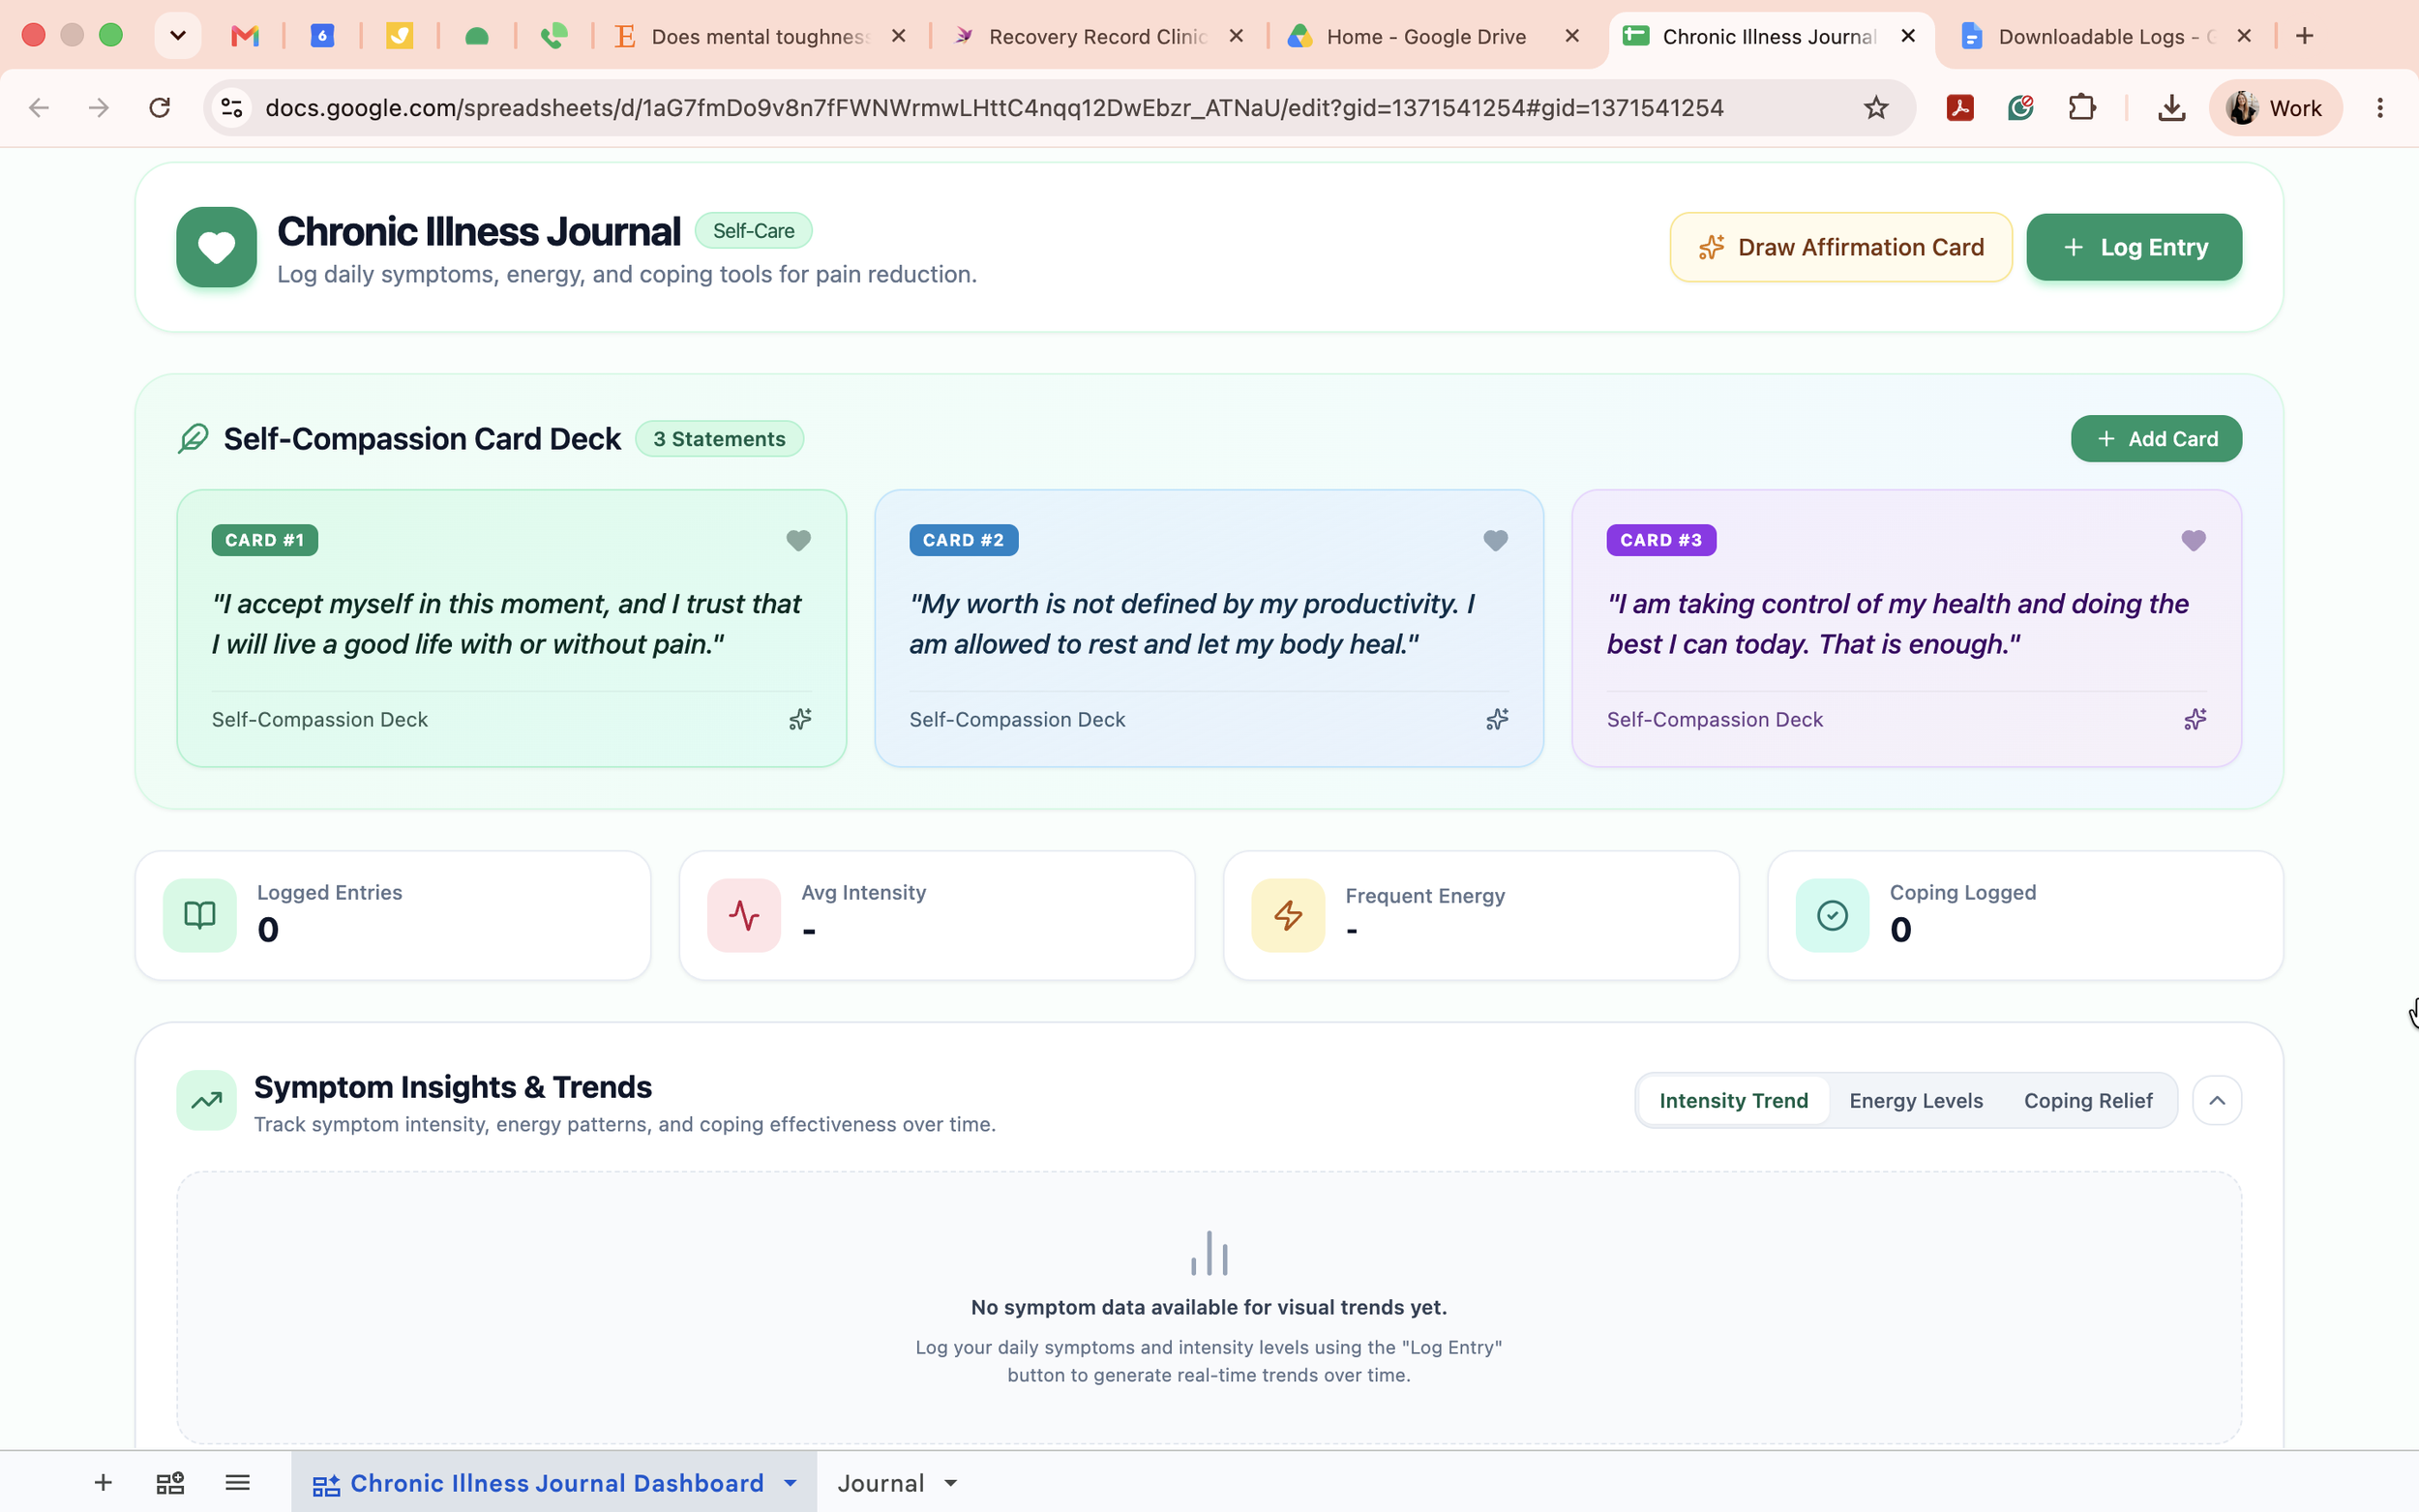Image resolution: width=2419 pixels, height=1512 pixels.
Task: Click the sparkle icon on Card #1
Action: tap(800, 719)
